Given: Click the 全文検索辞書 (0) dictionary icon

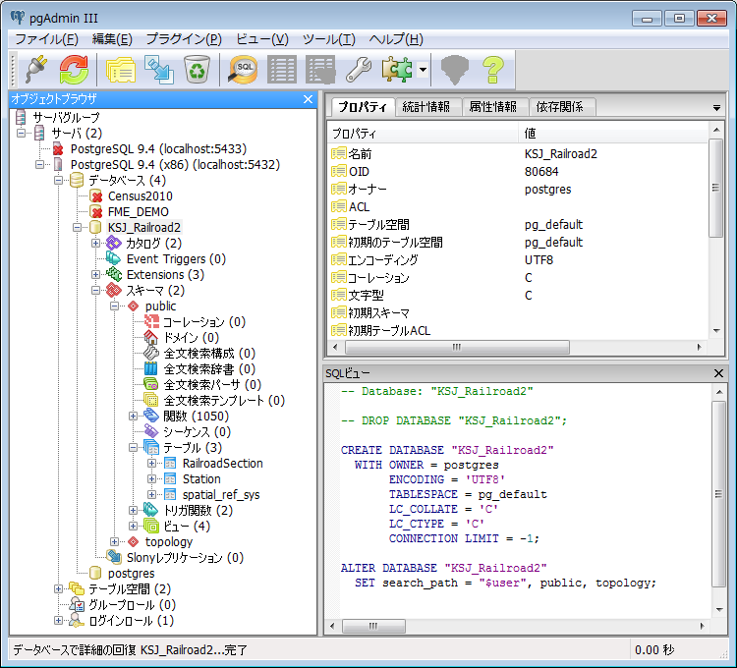Looking at the screenshot, I should point(151,369).
